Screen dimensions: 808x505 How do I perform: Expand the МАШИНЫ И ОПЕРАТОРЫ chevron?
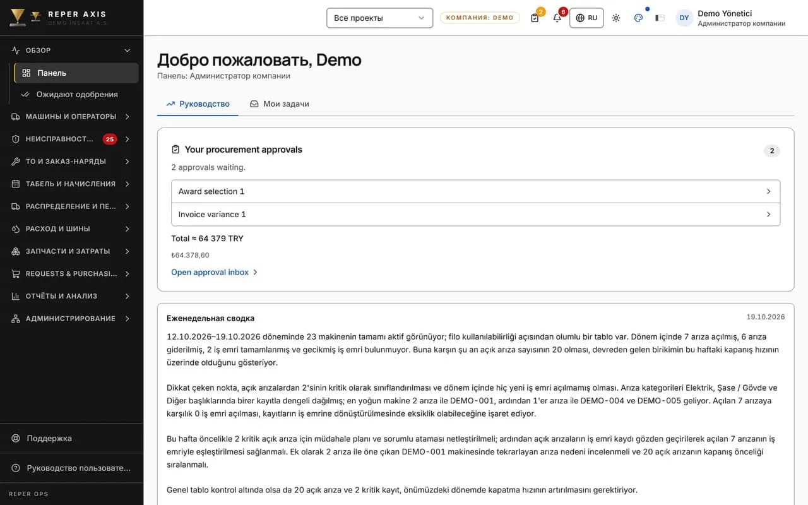pos(127,117)
